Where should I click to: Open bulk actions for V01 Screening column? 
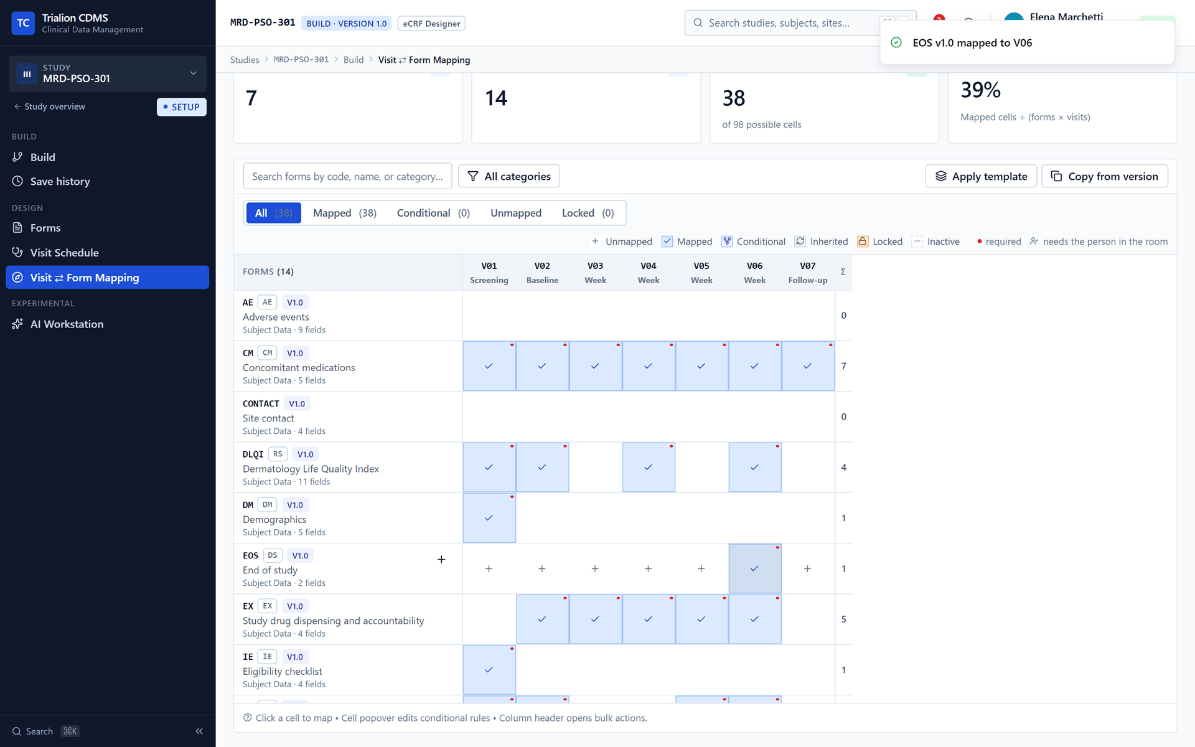click(x=489, y=272)
